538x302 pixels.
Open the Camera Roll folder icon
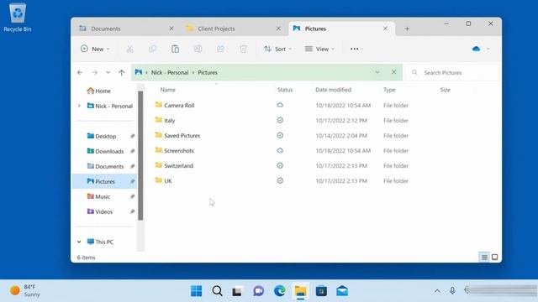(x=159, y=105)
